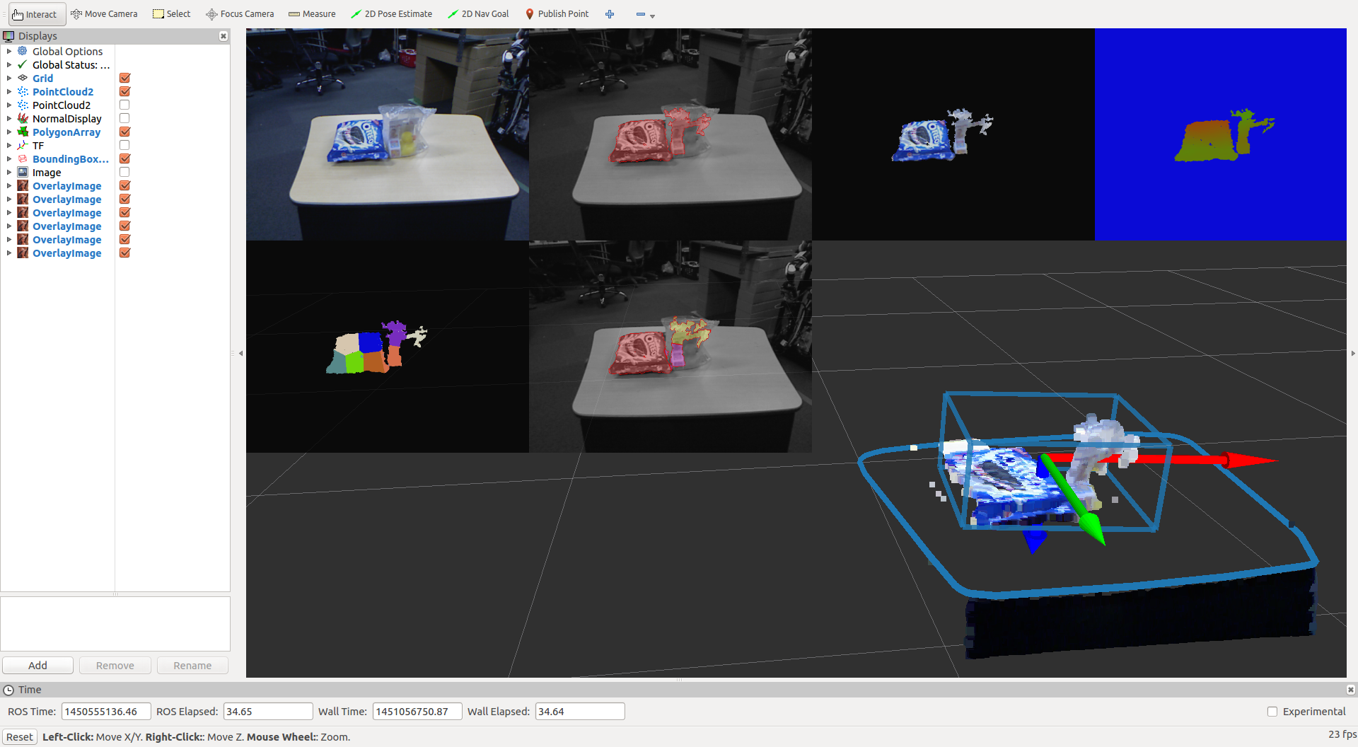Expand the Global Options tree item
1358x747 pixels.
click(8, 51)
